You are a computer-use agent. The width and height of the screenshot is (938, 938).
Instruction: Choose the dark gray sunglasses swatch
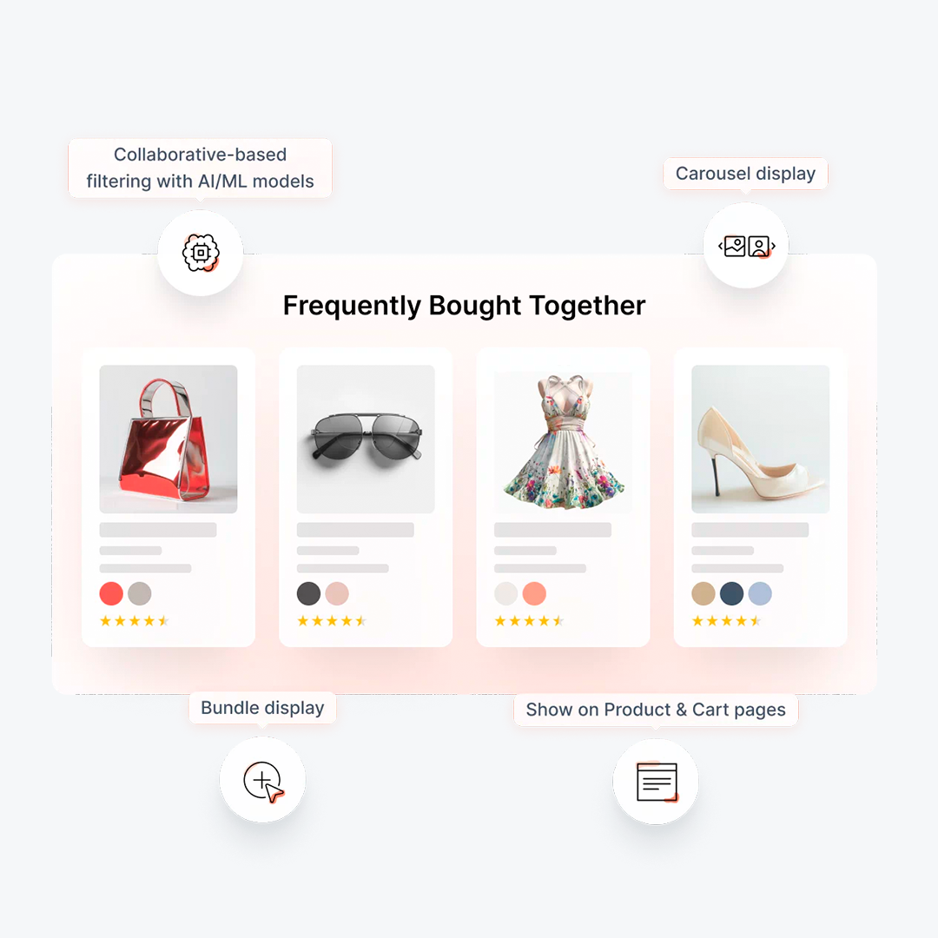click(x=308, y=593)
